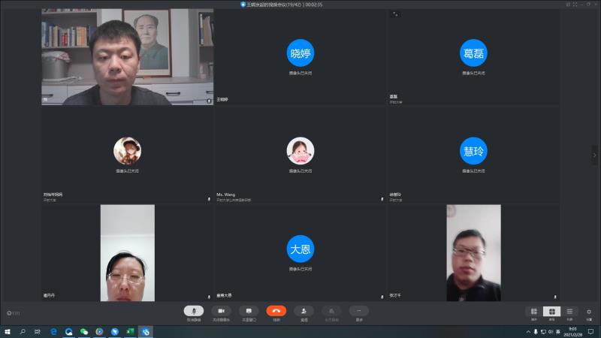Open meeting settings gear icon
Image resolution: width=601 pixels, height=338 pixels.
pyautogui.click(x=588, y=311)
